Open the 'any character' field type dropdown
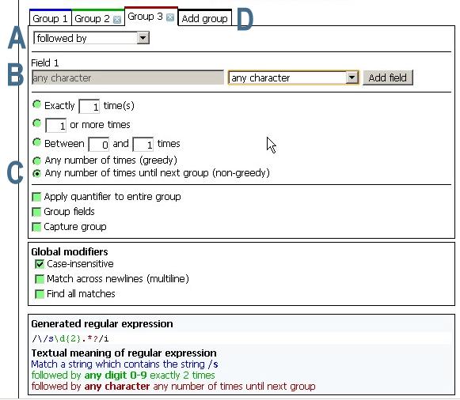460x400 pixels. pos(294,78)
